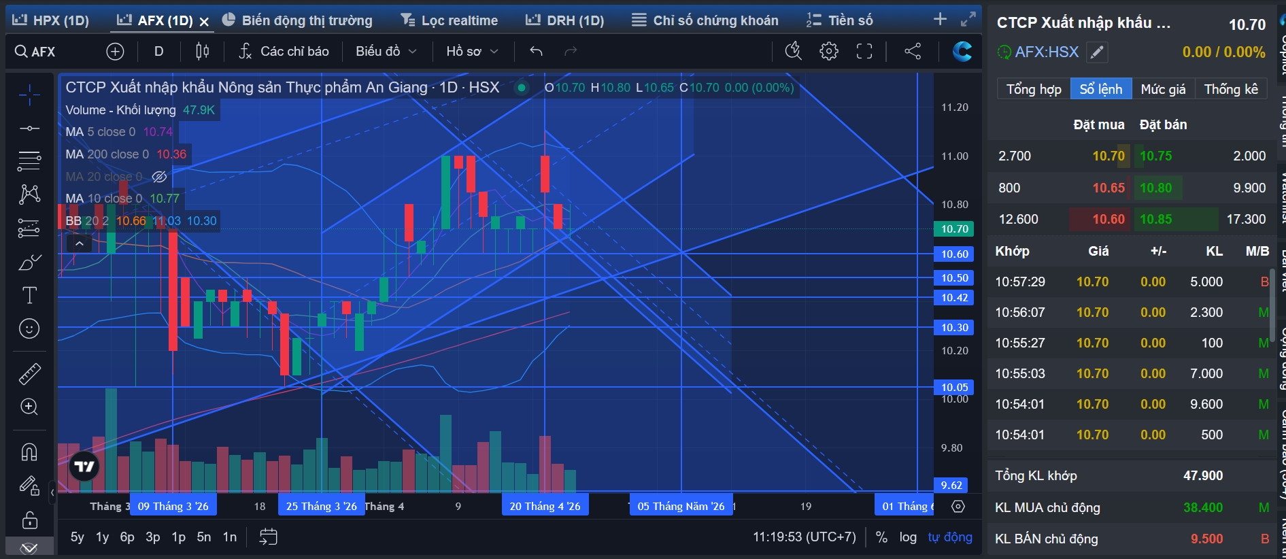The height and width of the screenshot is (559, 1286).
Task: Undo the last chart action
Action: point(536,51)
